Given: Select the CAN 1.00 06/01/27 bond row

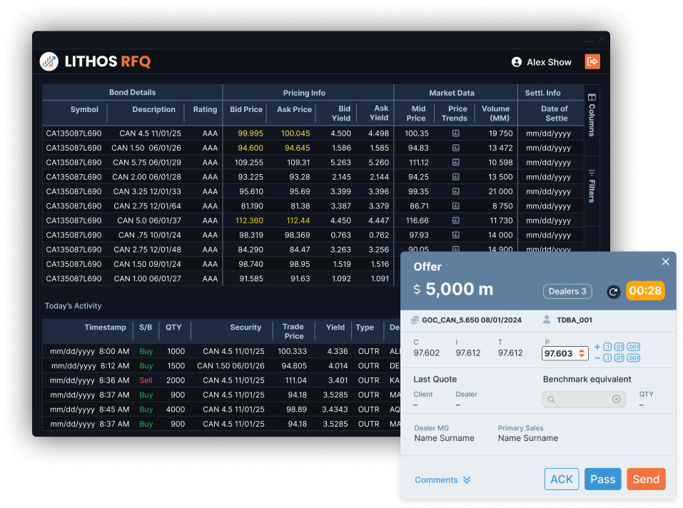Looking at the screenshot, I should [x=221, y=278].
